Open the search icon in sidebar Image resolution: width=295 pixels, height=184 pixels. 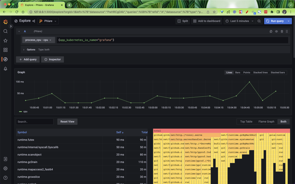(5, 31)
